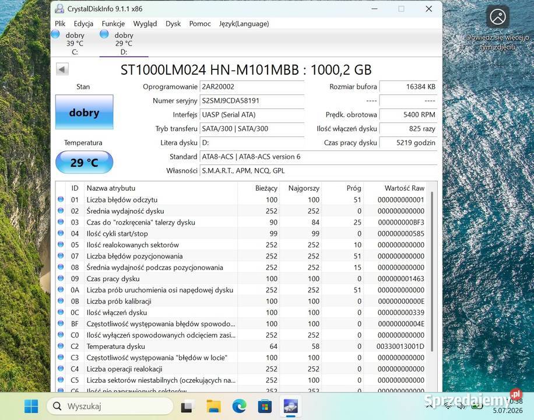This screenshot has height=420, width=534.
Task: Click the status dot for attribute 05
Action: click(61, 244)
